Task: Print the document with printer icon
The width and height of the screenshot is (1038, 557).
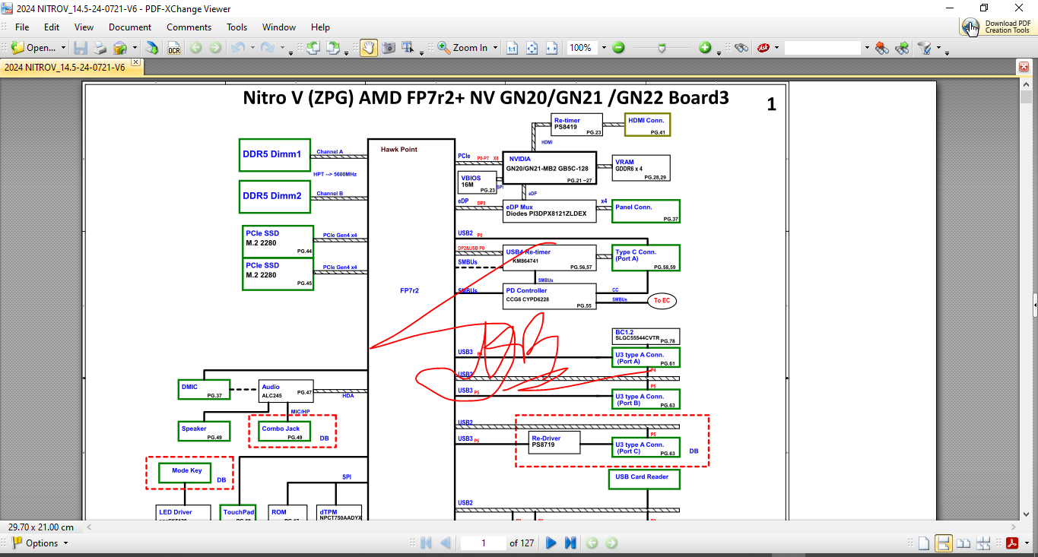Action: coord(100,47)
